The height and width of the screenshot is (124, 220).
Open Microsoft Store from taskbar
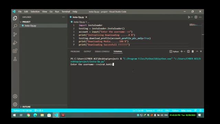click(x=49, y=115)
